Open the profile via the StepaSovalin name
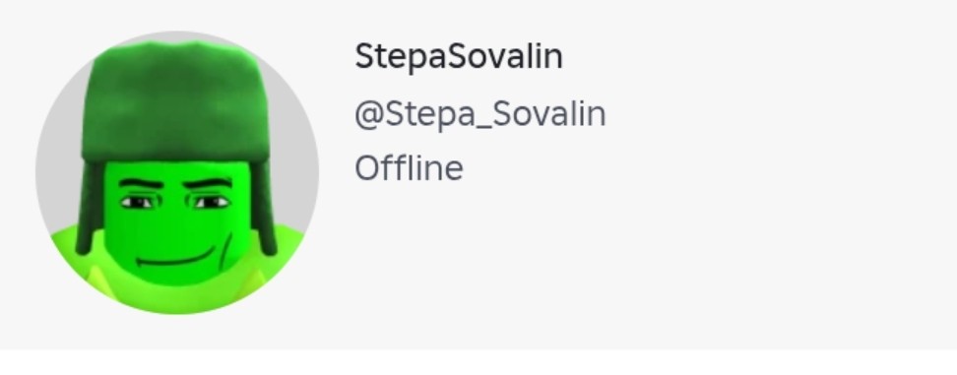This screenshot has height=375, width=957. click(459, 57)
